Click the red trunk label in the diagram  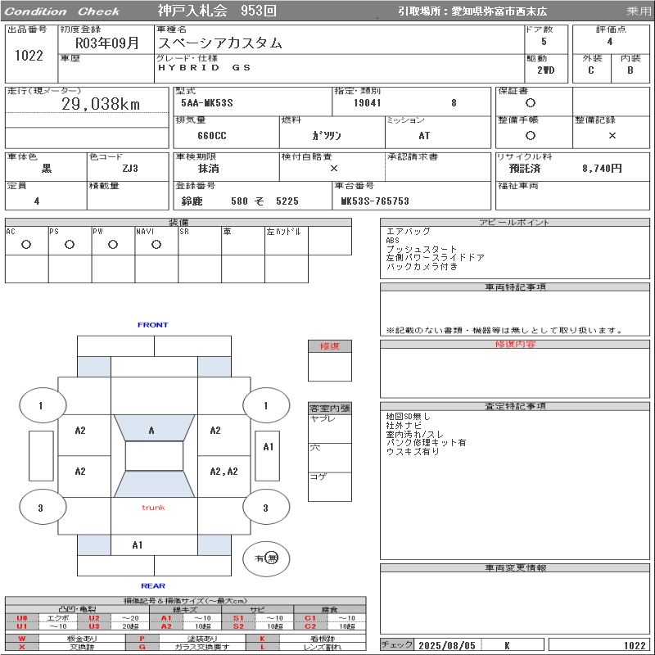click(x=153, y=508)
